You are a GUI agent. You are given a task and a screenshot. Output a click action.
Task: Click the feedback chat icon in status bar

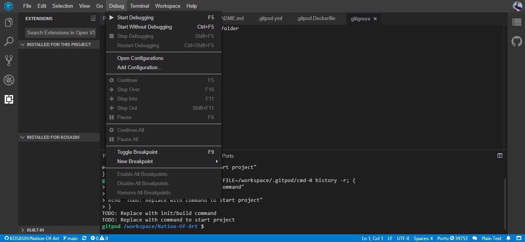475,239
